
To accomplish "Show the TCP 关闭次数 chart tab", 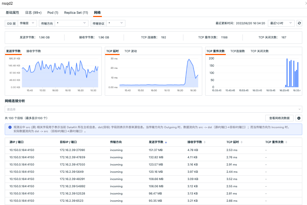I will click(x=260, y=51).
